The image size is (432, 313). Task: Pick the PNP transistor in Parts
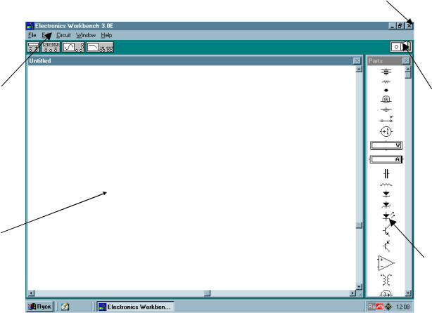click(386, 246)
